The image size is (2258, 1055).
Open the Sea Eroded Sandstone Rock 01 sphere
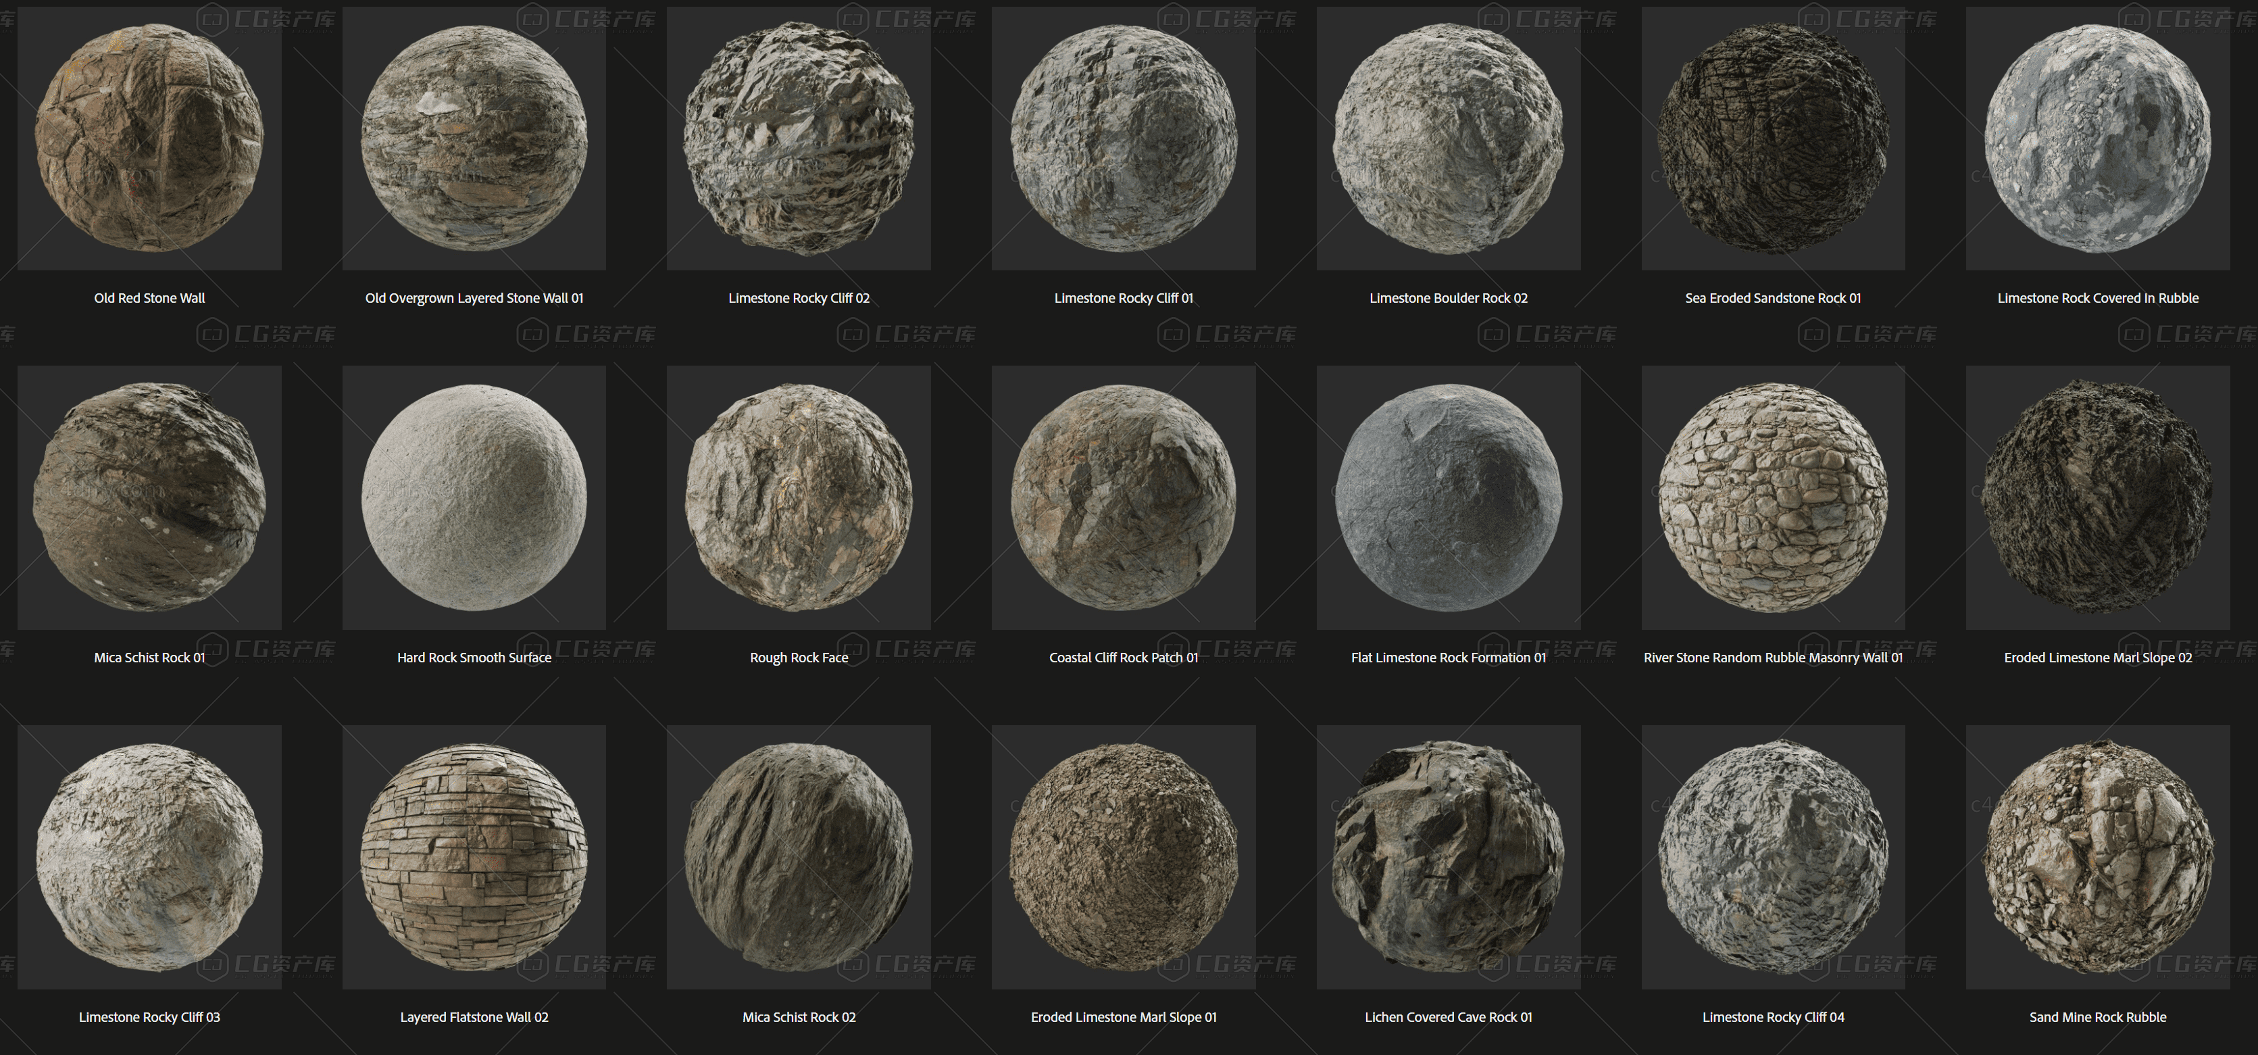[1774, 139]
